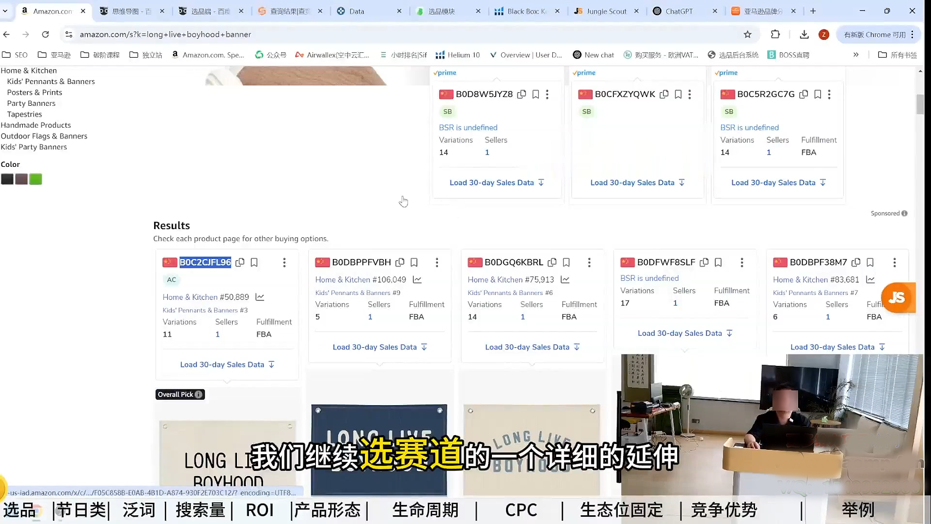Open more options for B0C5R2GC7G
The width and height of the screenshot is (931, 524).
pyautogui.click(x=829, y=94)
